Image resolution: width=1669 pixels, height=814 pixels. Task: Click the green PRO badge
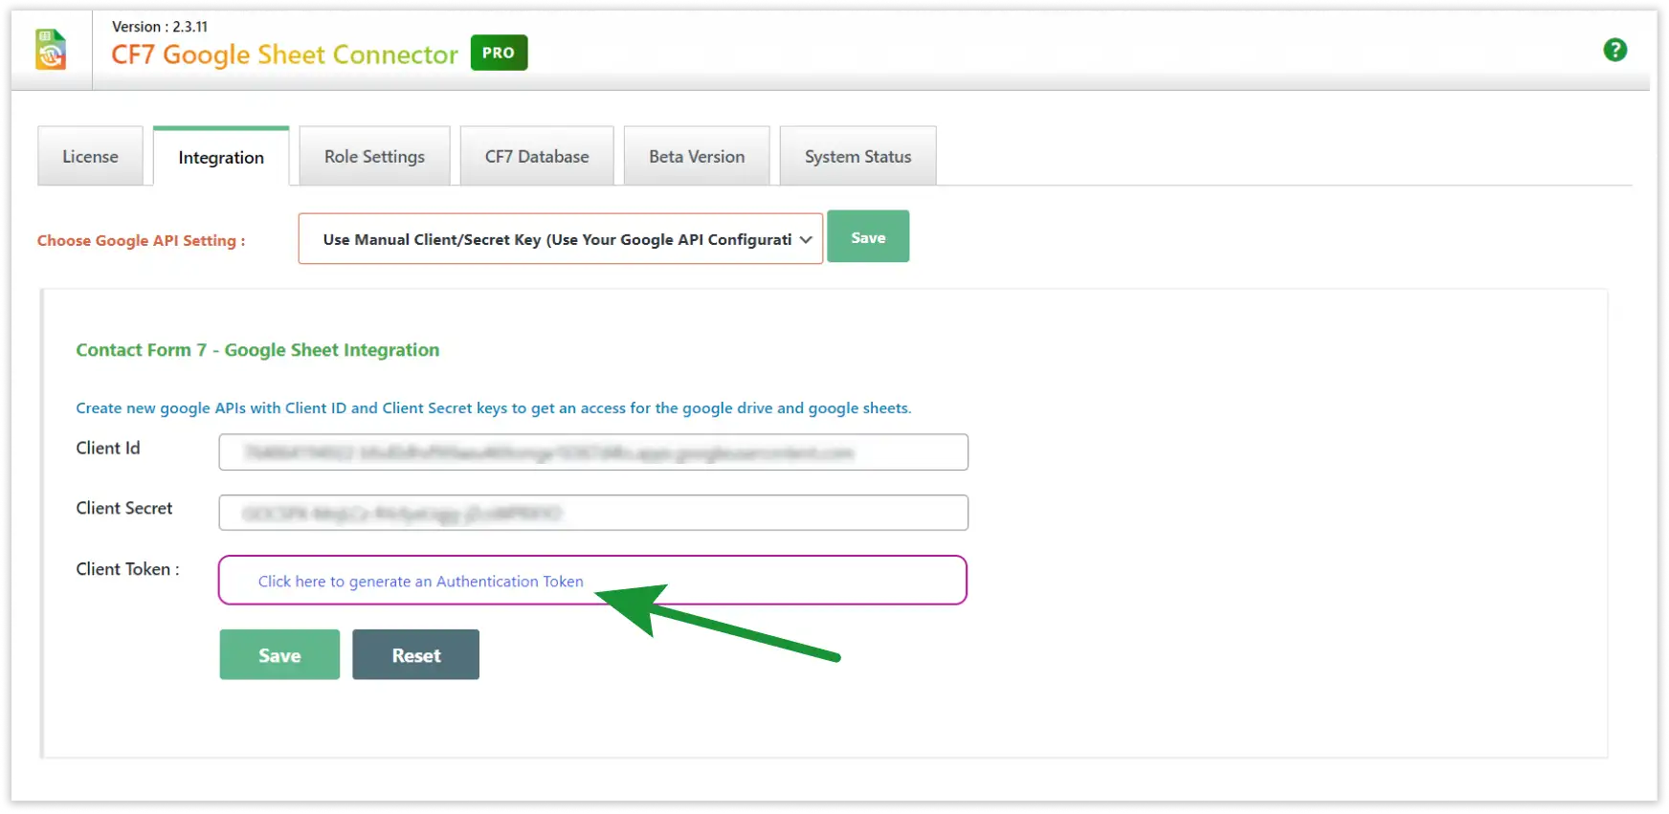coord(499,53)
